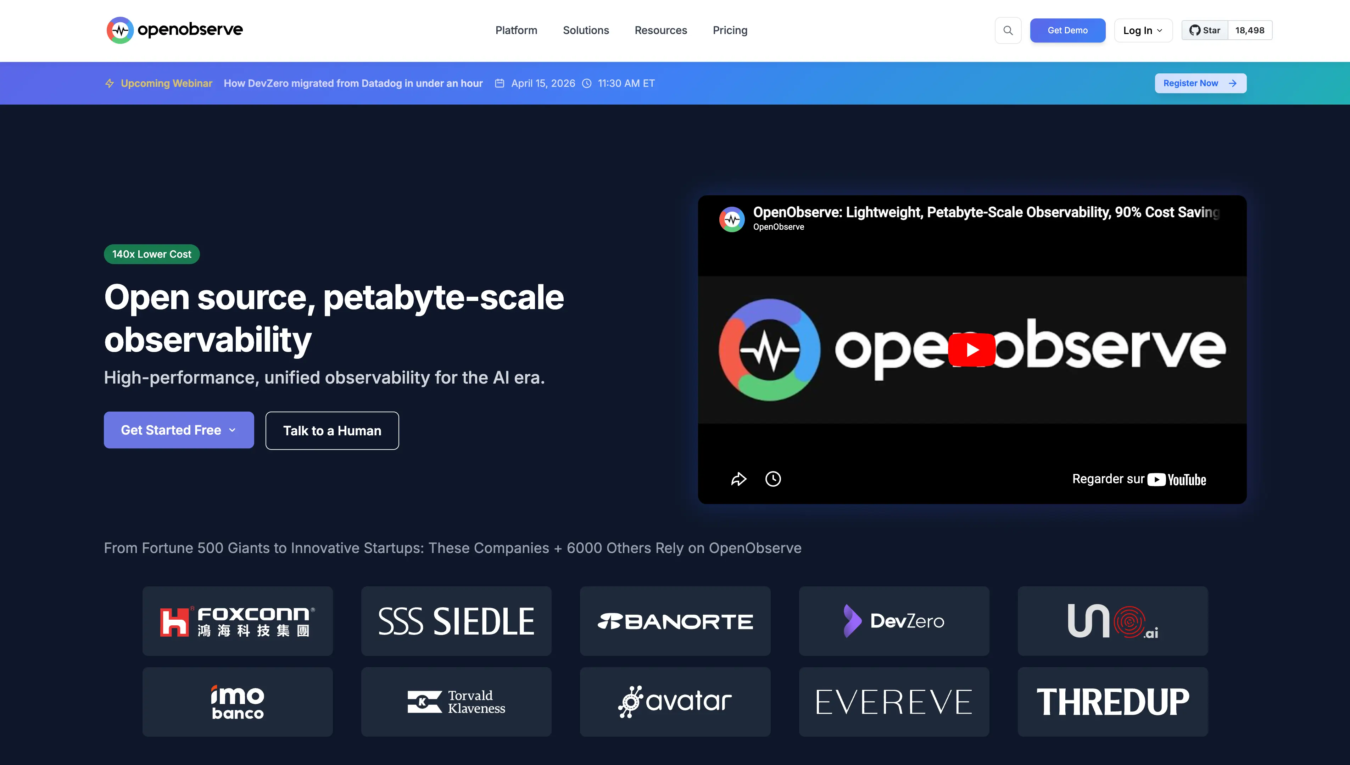
Task: Open the Platform menu
Action: [x=516, y=30]
